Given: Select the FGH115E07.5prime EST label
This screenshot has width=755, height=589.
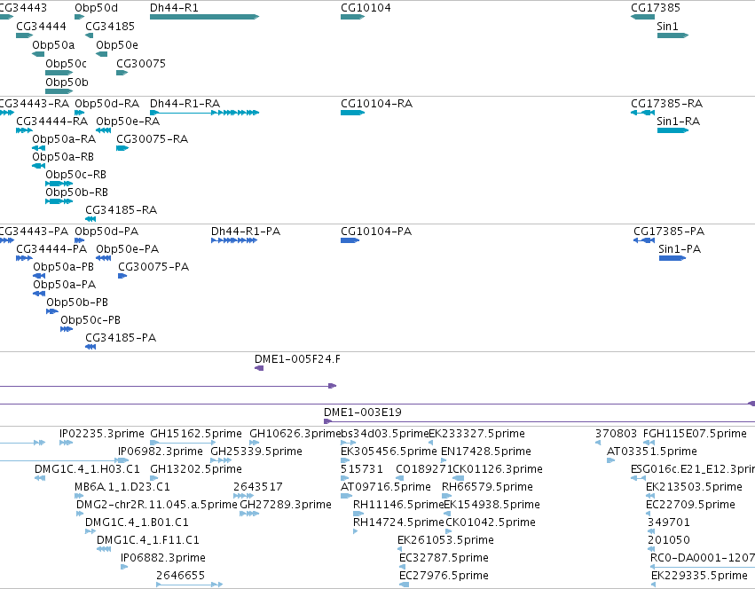Looking at the screenshot, I should point(695,434).
